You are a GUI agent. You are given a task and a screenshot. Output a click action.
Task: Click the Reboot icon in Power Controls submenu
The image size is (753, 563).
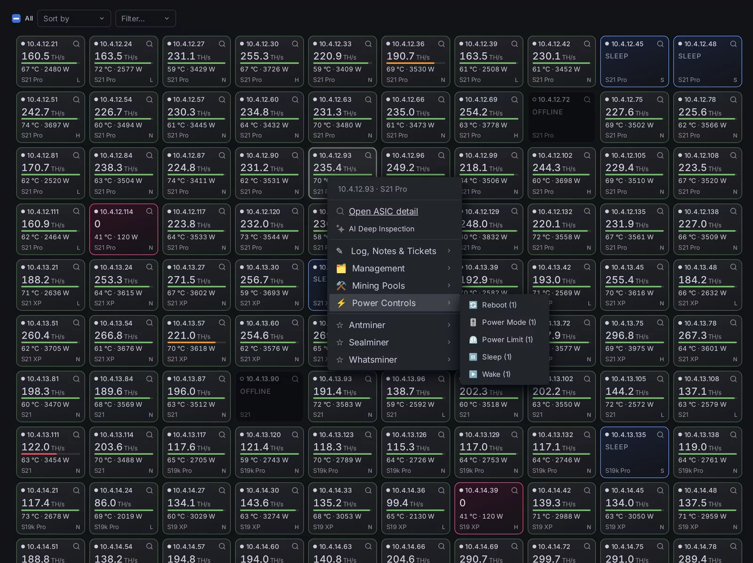[x=473, y=305]
